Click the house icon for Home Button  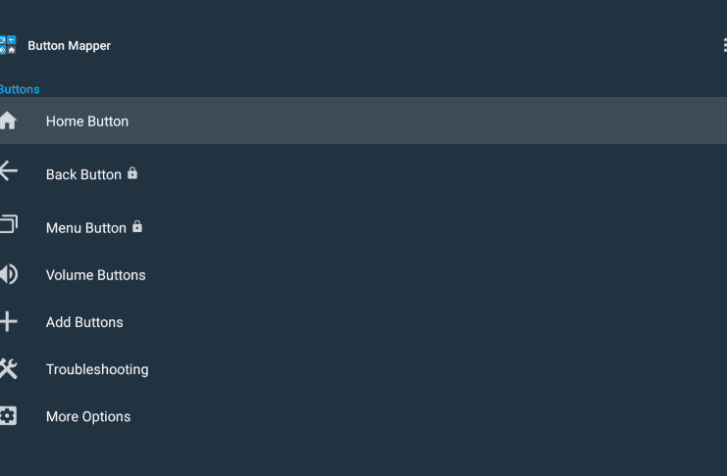pos(9,120)
